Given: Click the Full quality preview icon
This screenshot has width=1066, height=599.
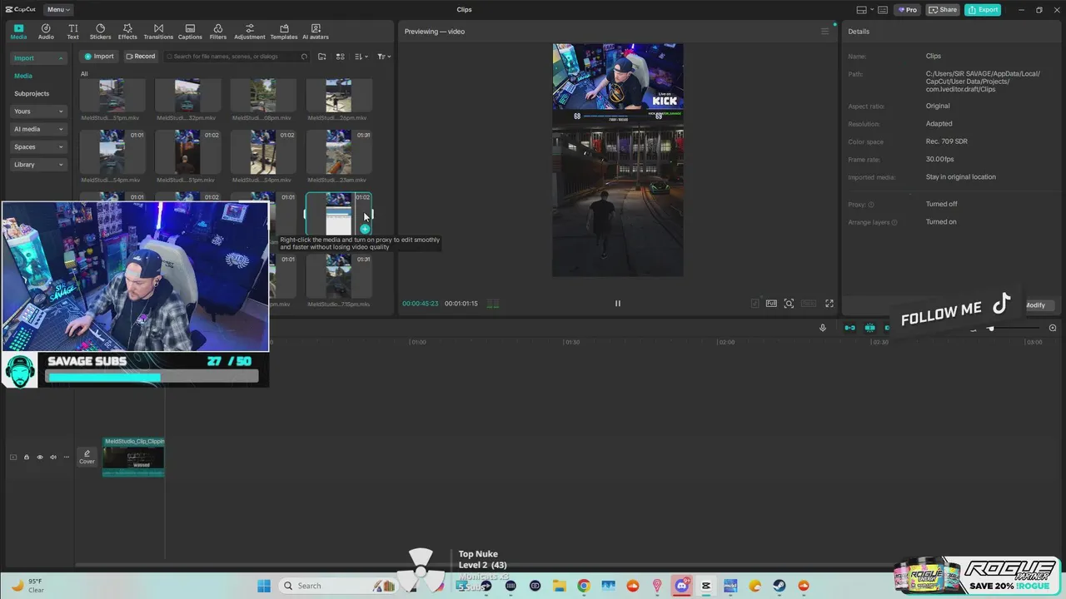Looking at the screenshot, I should click(771, 304).
